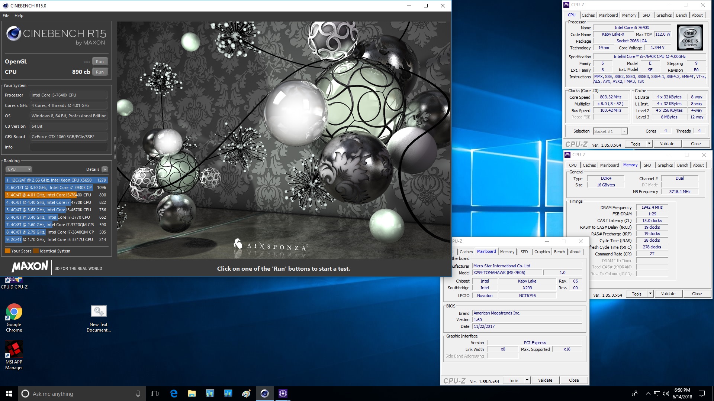Open Tools dropdown arrow in top CPU-Z window
The width and height of the screenshot is (714, 401).
coord(649,144)
